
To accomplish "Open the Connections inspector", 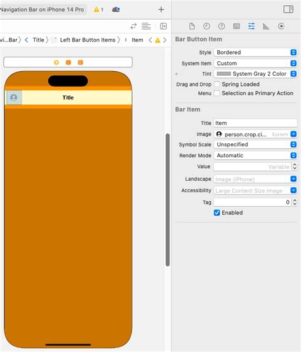I will [281, 26].
